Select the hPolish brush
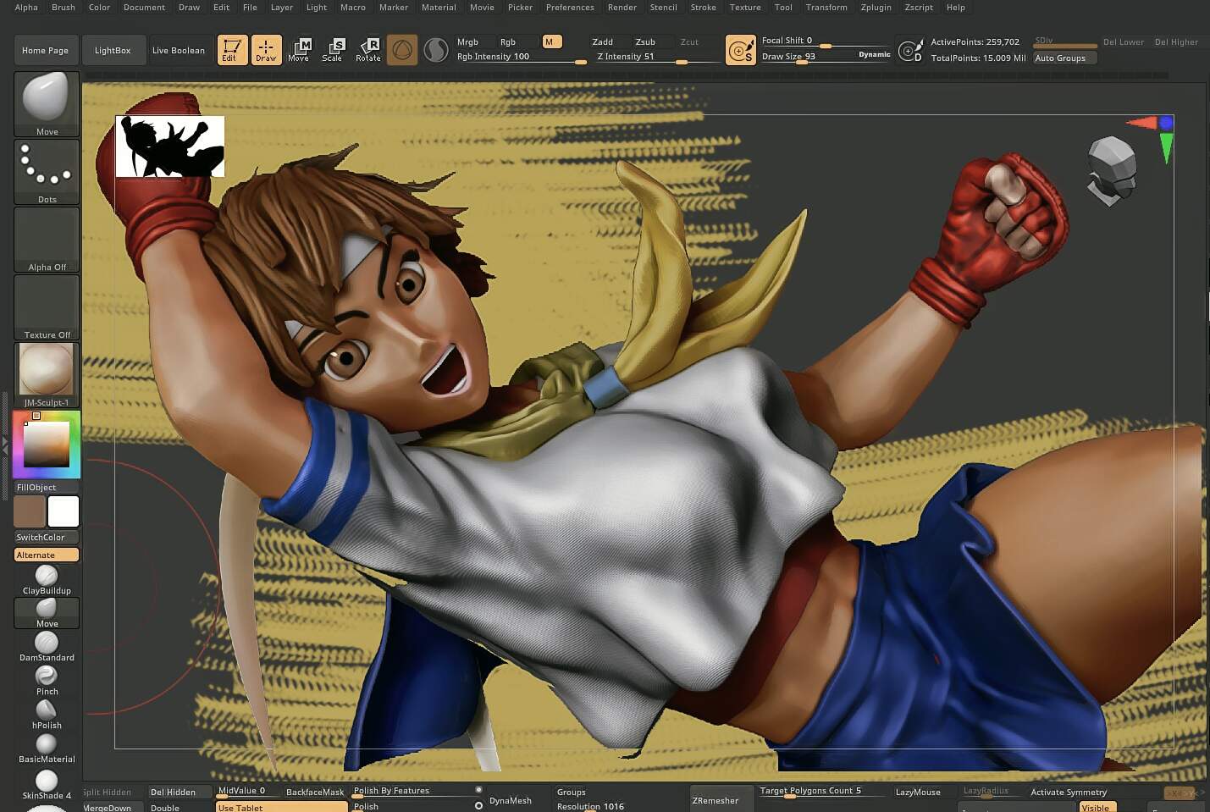The height and width of the screenshot is (812, 1210). [47, 715]
